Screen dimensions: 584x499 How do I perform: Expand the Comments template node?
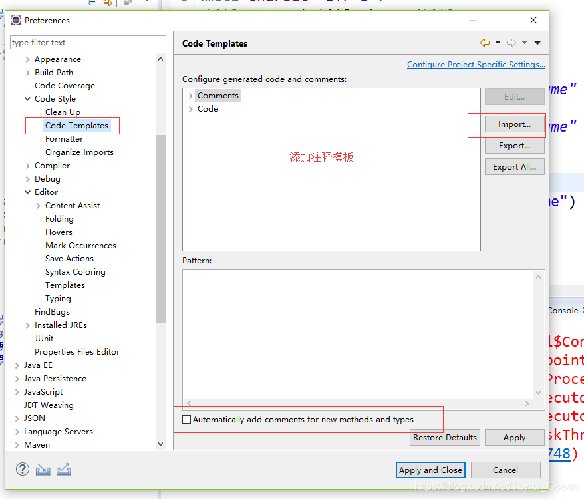pyautogui.click(x=190, y=95)
